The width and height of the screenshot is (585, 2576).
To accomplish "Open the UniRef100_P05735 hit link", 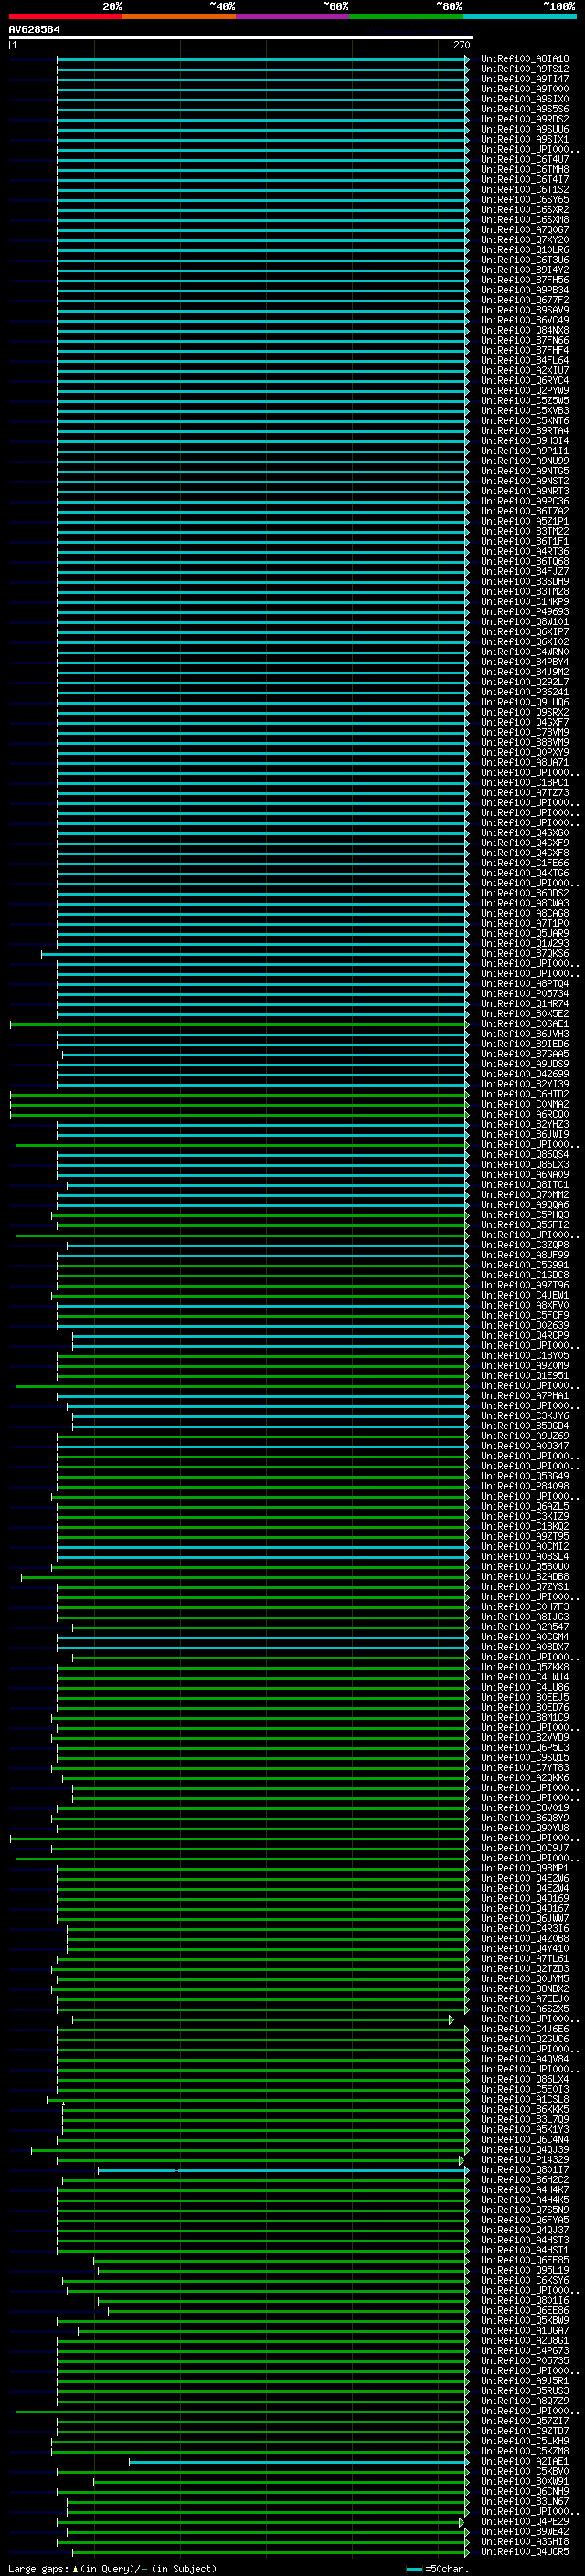I will pyautogui.click(x=524, y=2360).
